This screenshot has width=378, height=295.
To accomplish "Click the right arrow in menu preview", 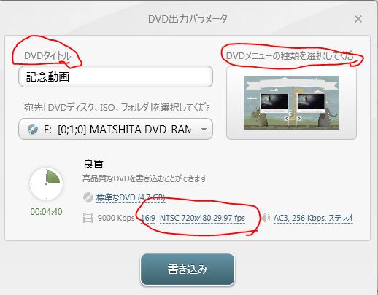I will click(299, 119).
